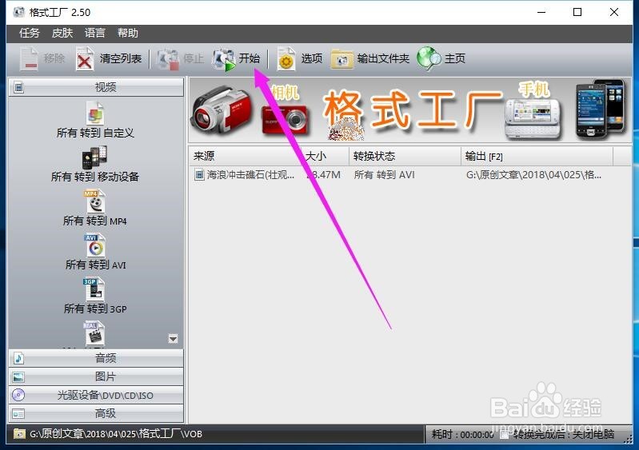Click the Format Factory title bar icon

pyautogui.click(x=18, y=12)
